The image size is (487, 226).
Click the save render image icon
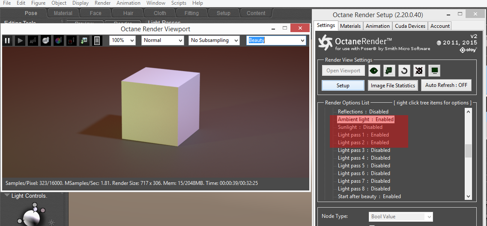[84, 40]
